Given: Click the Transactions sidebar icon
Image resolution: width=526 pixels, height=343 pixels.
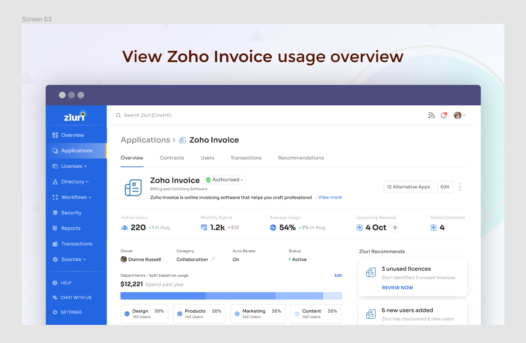Looking at the screenshot, I should 55,244.
